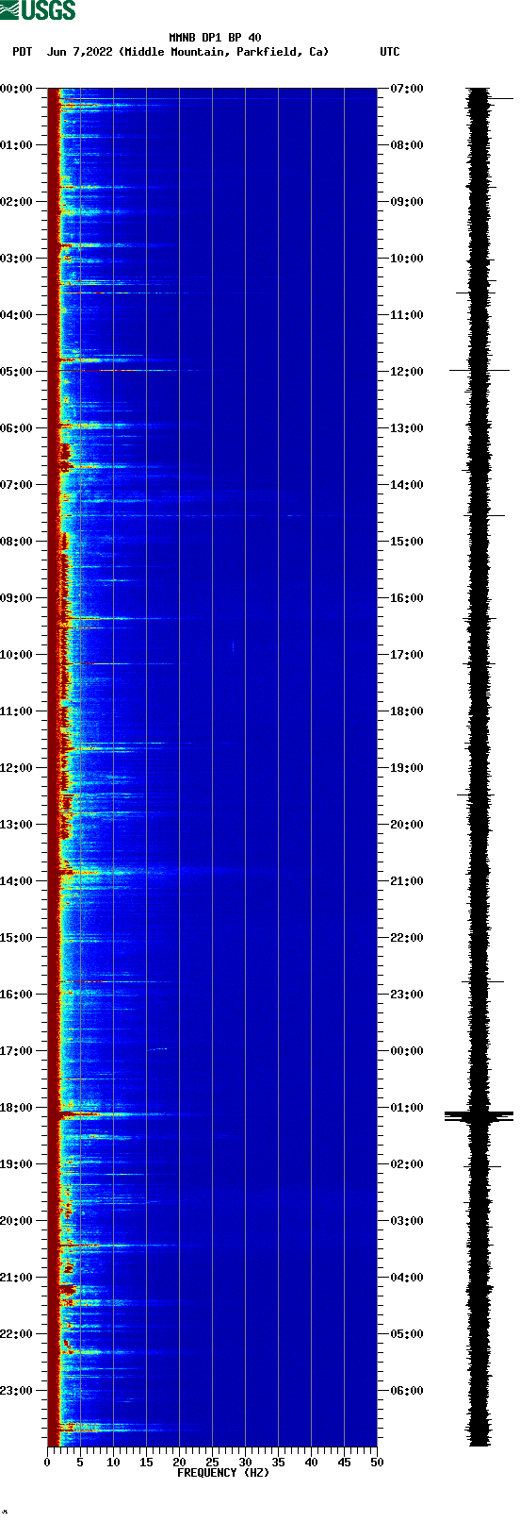
Task: Click station name Middle Mountain, Parkfield, Ca
Action: click(x=224, y=53)
